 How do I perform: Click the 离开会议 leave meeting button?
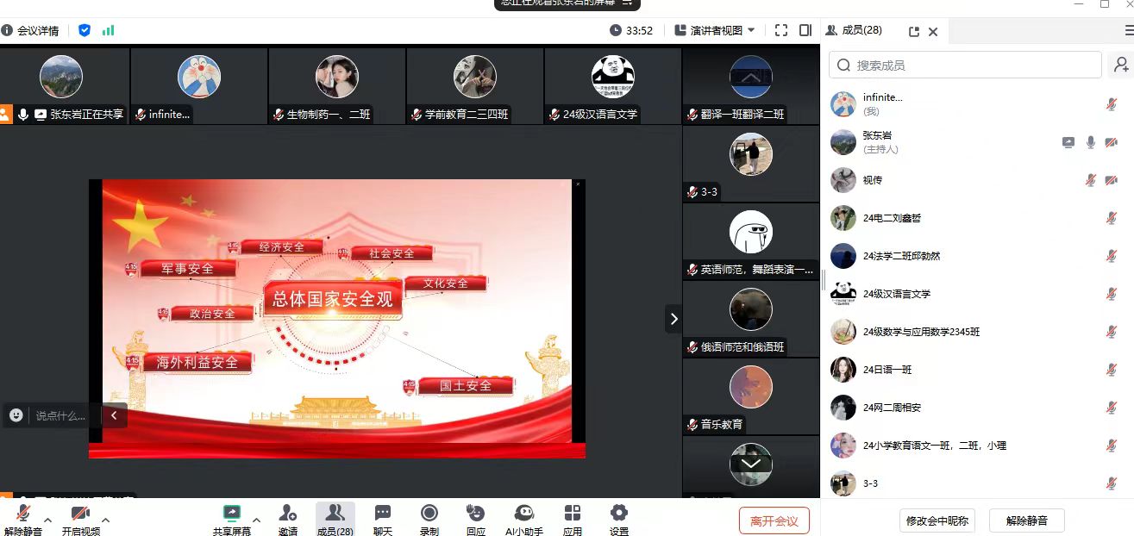point(774,520)
